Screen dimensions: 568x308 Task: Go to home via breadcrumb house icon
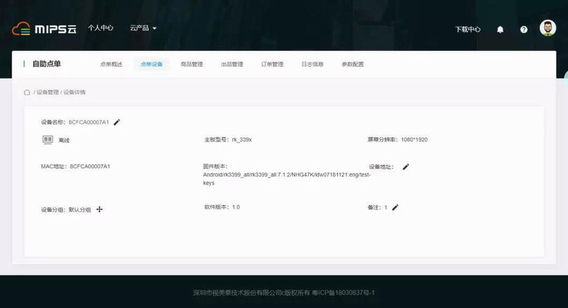[x=27, y=92]
